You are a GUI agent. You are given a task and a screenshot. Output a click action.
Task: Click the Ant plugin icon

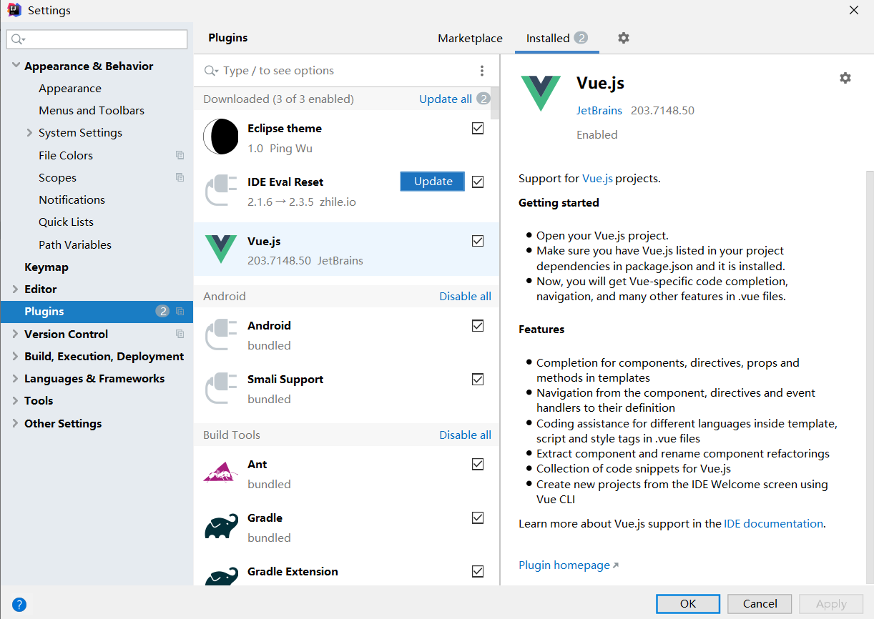click(220, 472)
